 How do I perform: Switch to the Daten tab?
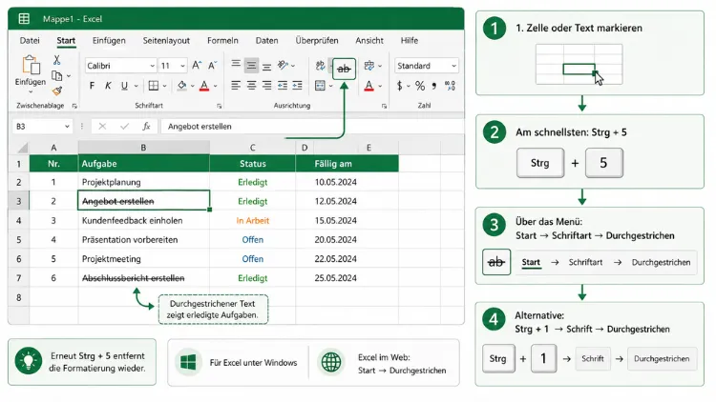tap(266, 41)
